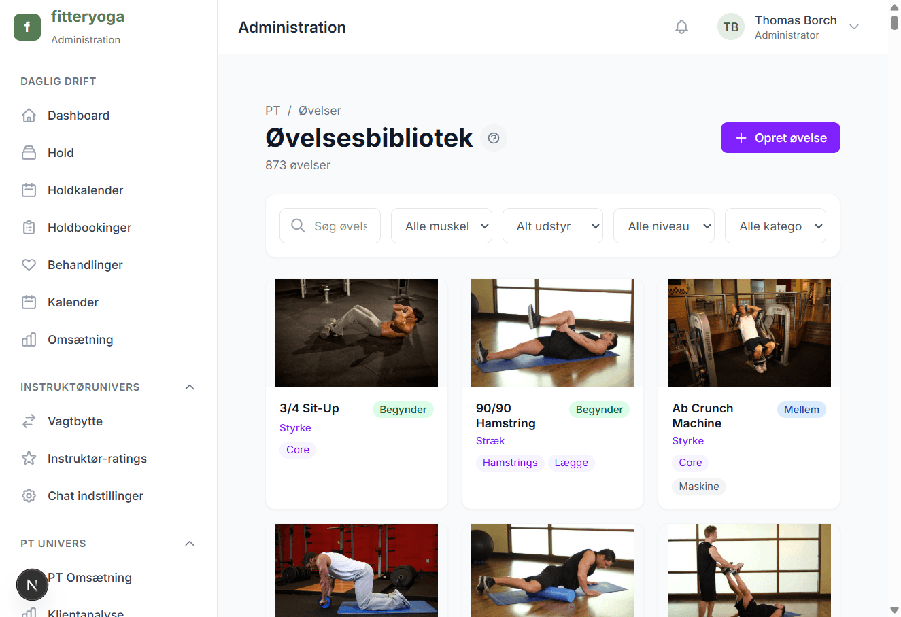Image resolution: width=901 pixels, height=617 pixels.
Task: Select the Instruktør-ratings star icon
Action: pyautogui.click(x=29, y=458)
